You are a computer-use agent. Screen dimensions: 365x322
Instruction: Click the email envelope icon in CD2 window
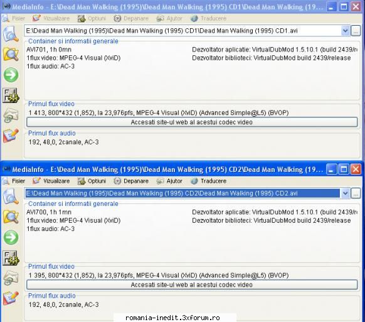click(11, 278)
